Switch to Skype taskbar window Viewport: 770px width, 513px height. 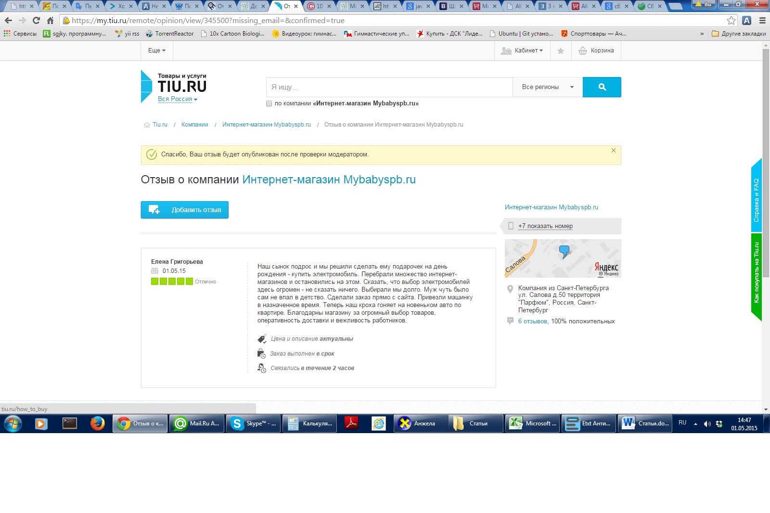click(253, 423)
